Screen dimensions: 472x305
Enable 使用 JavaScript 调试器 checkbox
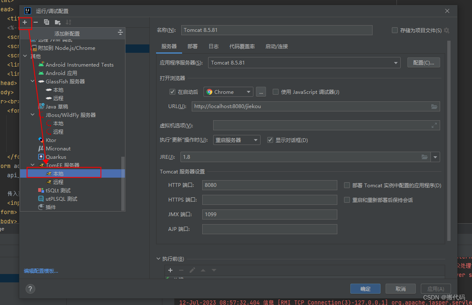click(275, 92)
